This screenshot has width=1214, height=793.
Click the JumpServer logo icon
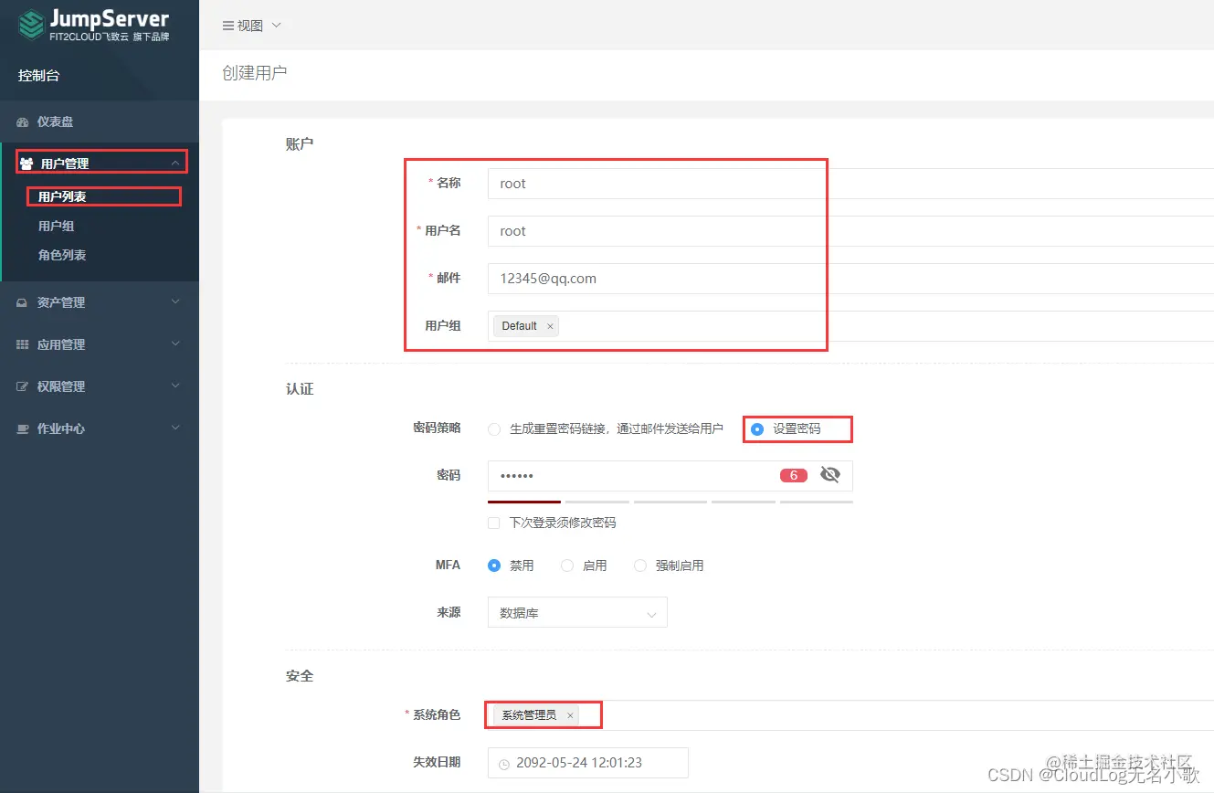(x=32, y=26)
